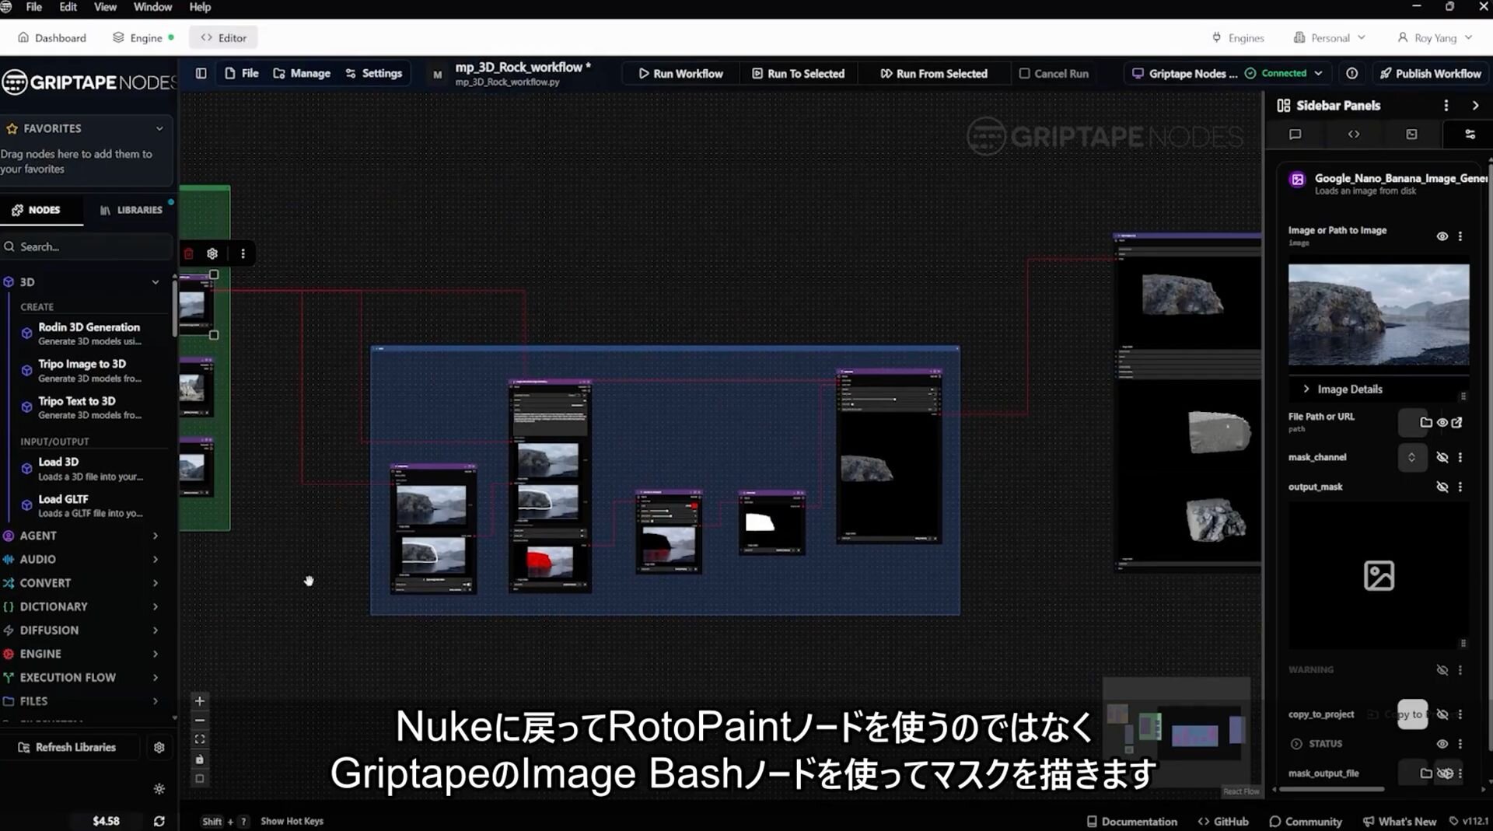Viewport: 1493px width, 831px height.
Task: Expand the AGENT node category
Action: (156, 536)
